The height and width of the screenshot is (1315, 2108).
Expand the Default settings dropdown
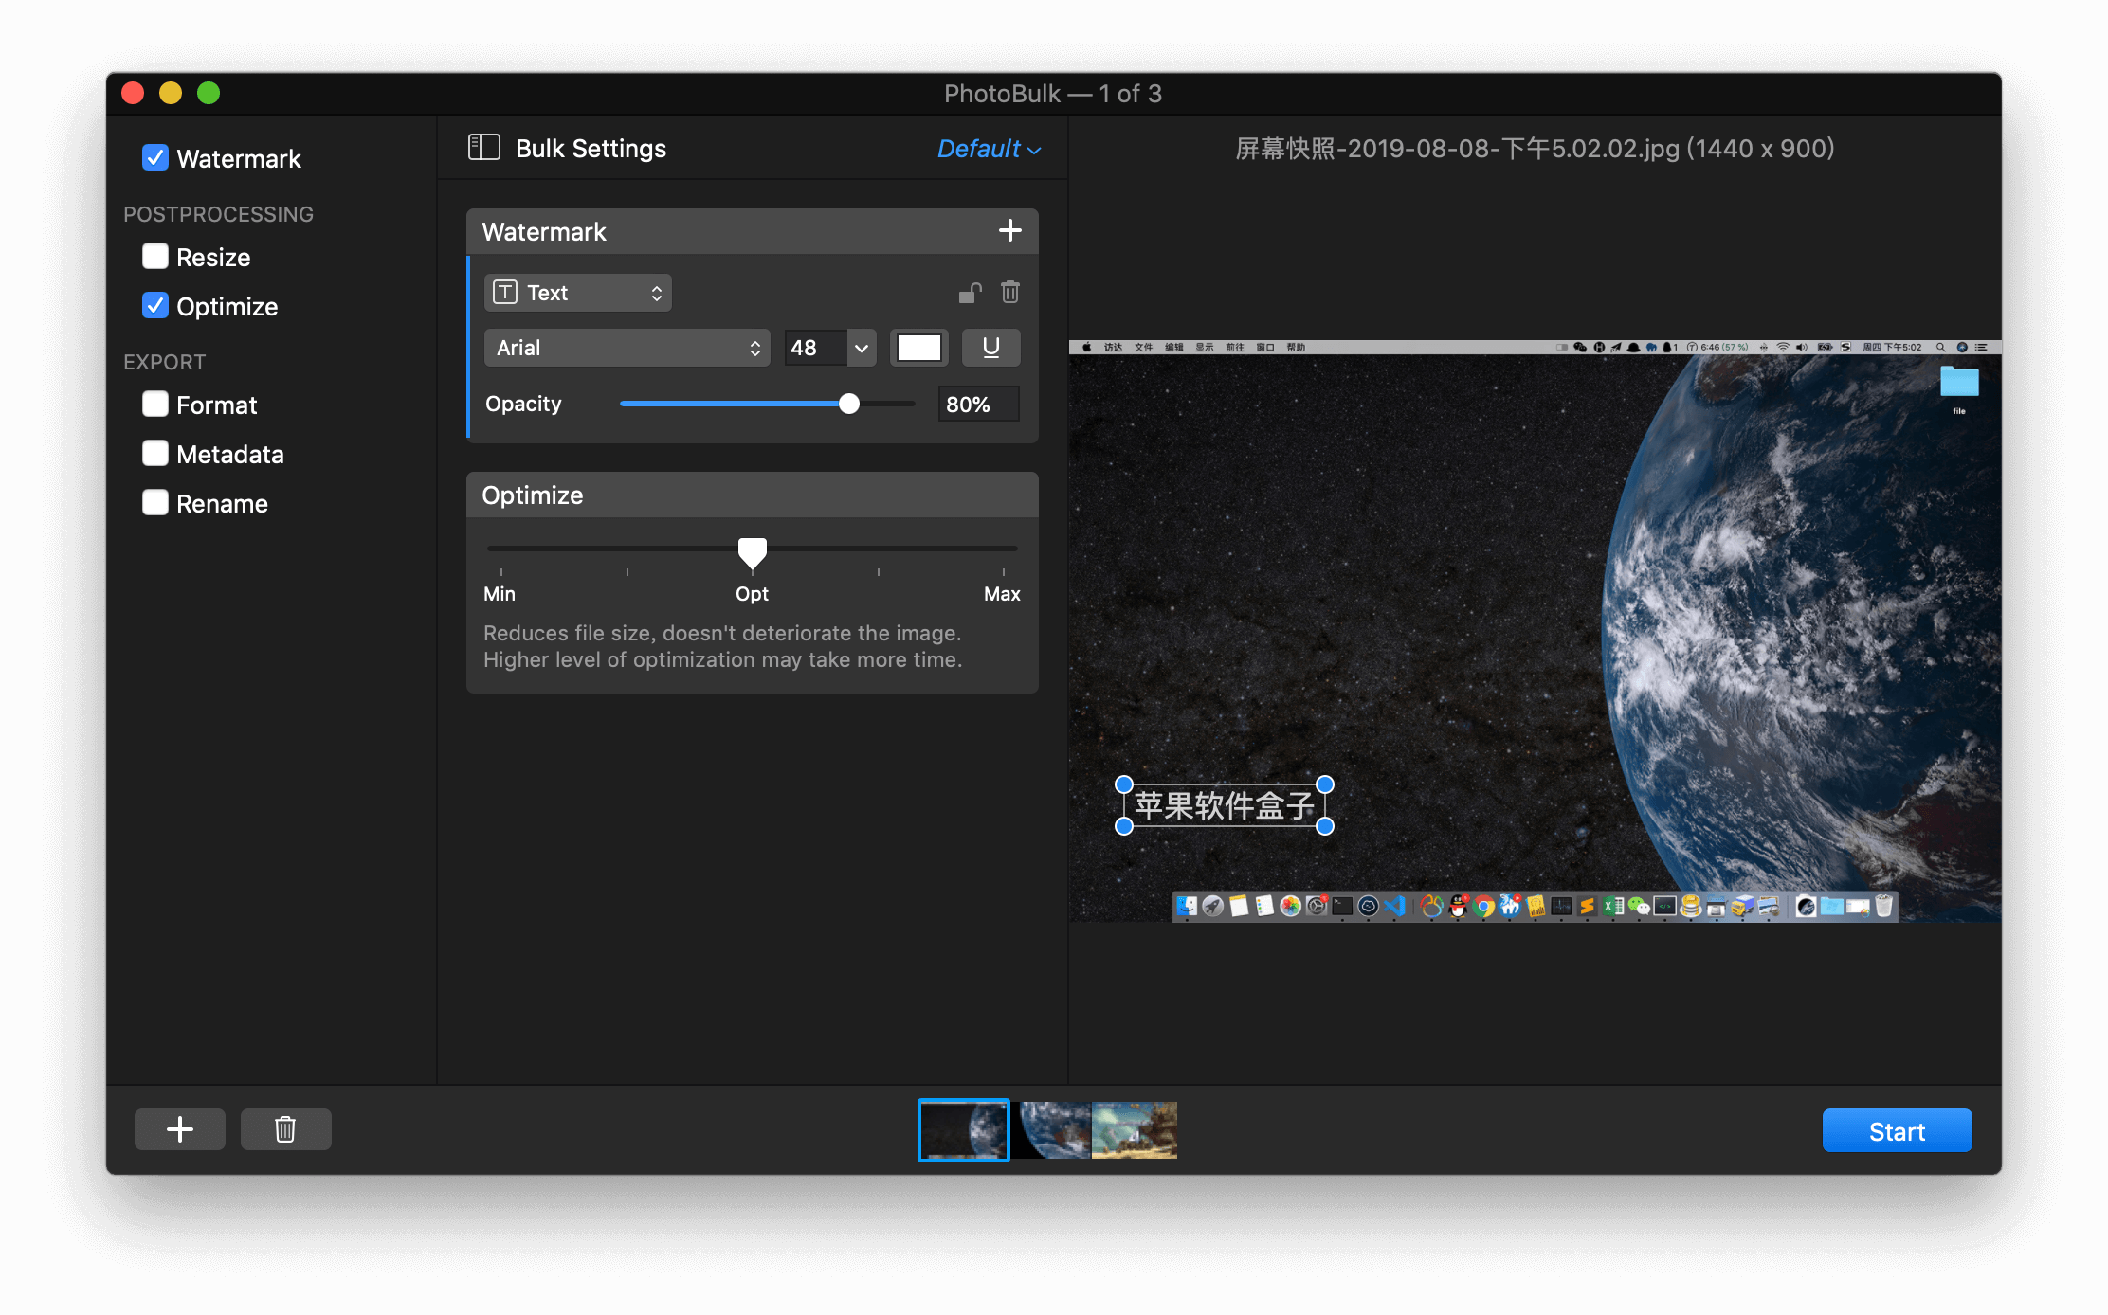coord(987,149)
